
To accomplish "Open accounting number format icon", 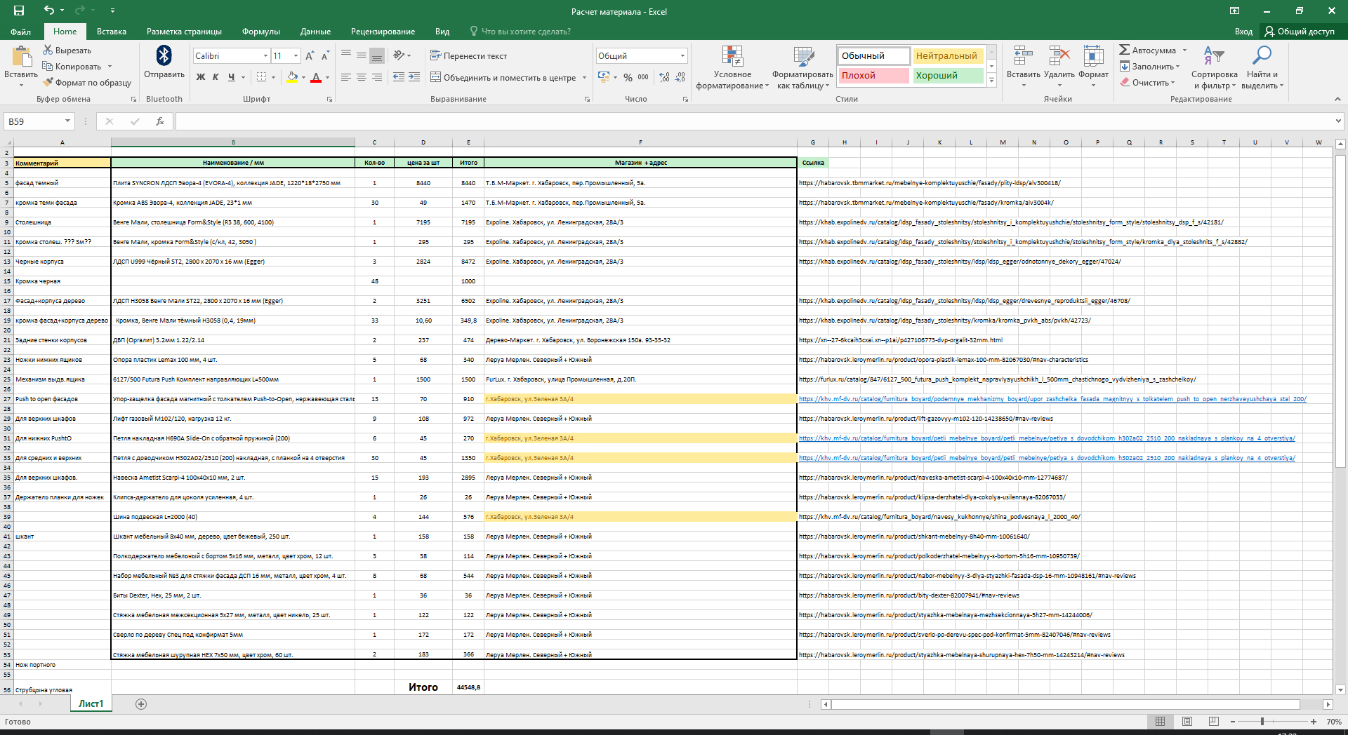I will (604, 77).
